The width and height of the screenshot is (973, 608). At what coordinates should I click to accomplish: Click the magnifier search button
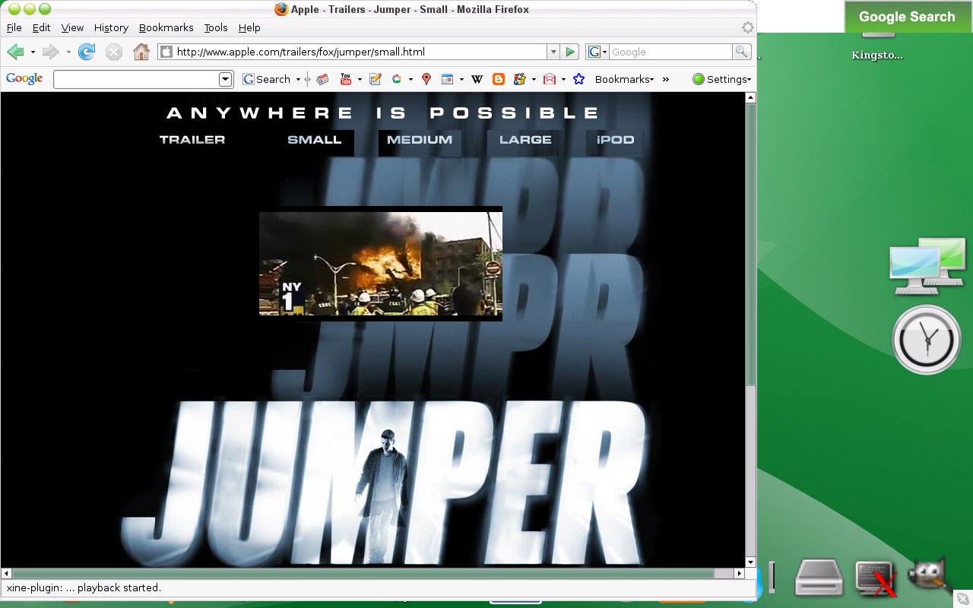(741, 52)
